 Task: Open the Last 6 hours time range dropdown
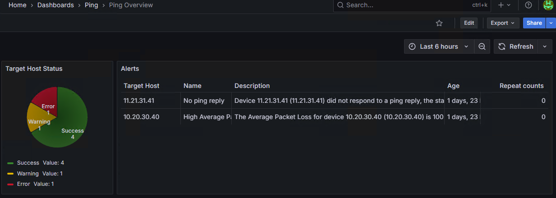pyautogui.click(x=439, y=46)
